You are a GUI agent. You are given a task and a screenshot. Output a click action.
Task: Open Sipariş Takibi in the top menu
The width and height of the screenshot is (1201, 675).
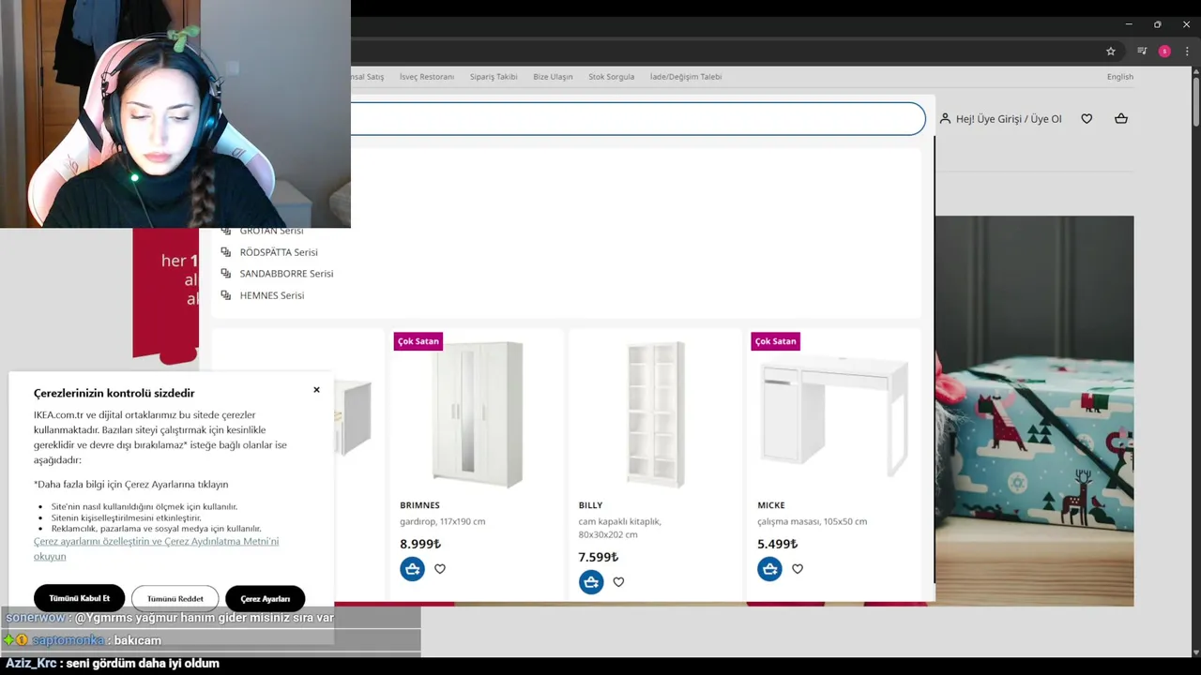(x=494, y=77)
